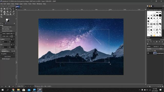Open Microsoft Store from the taskbar
164x92 pixels.
click(x=24, y=90)
